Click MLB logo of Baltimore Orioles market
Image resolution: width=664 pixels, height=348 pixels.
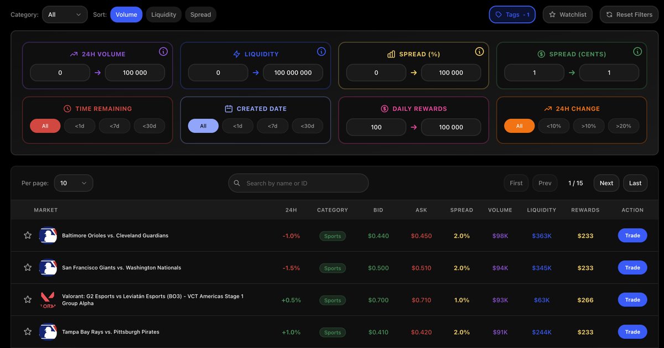(x=48, y=236)
